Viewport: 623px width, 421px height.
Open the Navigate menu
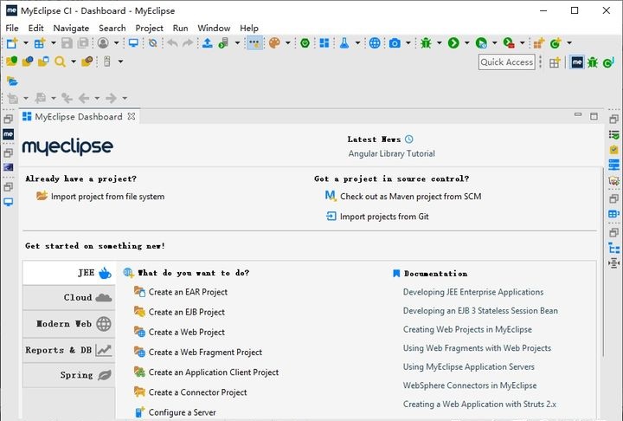(x=71, y=29)
